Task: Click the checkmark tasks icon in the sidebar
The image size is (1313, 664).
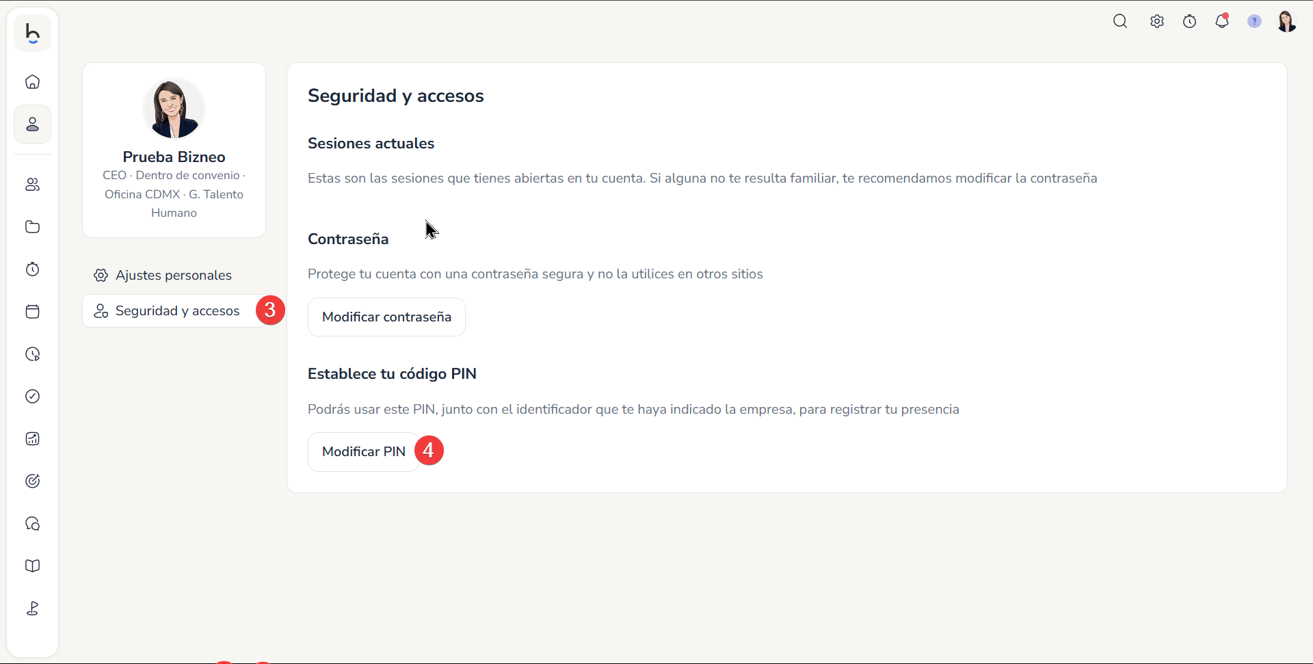Action: click(32, 397)
